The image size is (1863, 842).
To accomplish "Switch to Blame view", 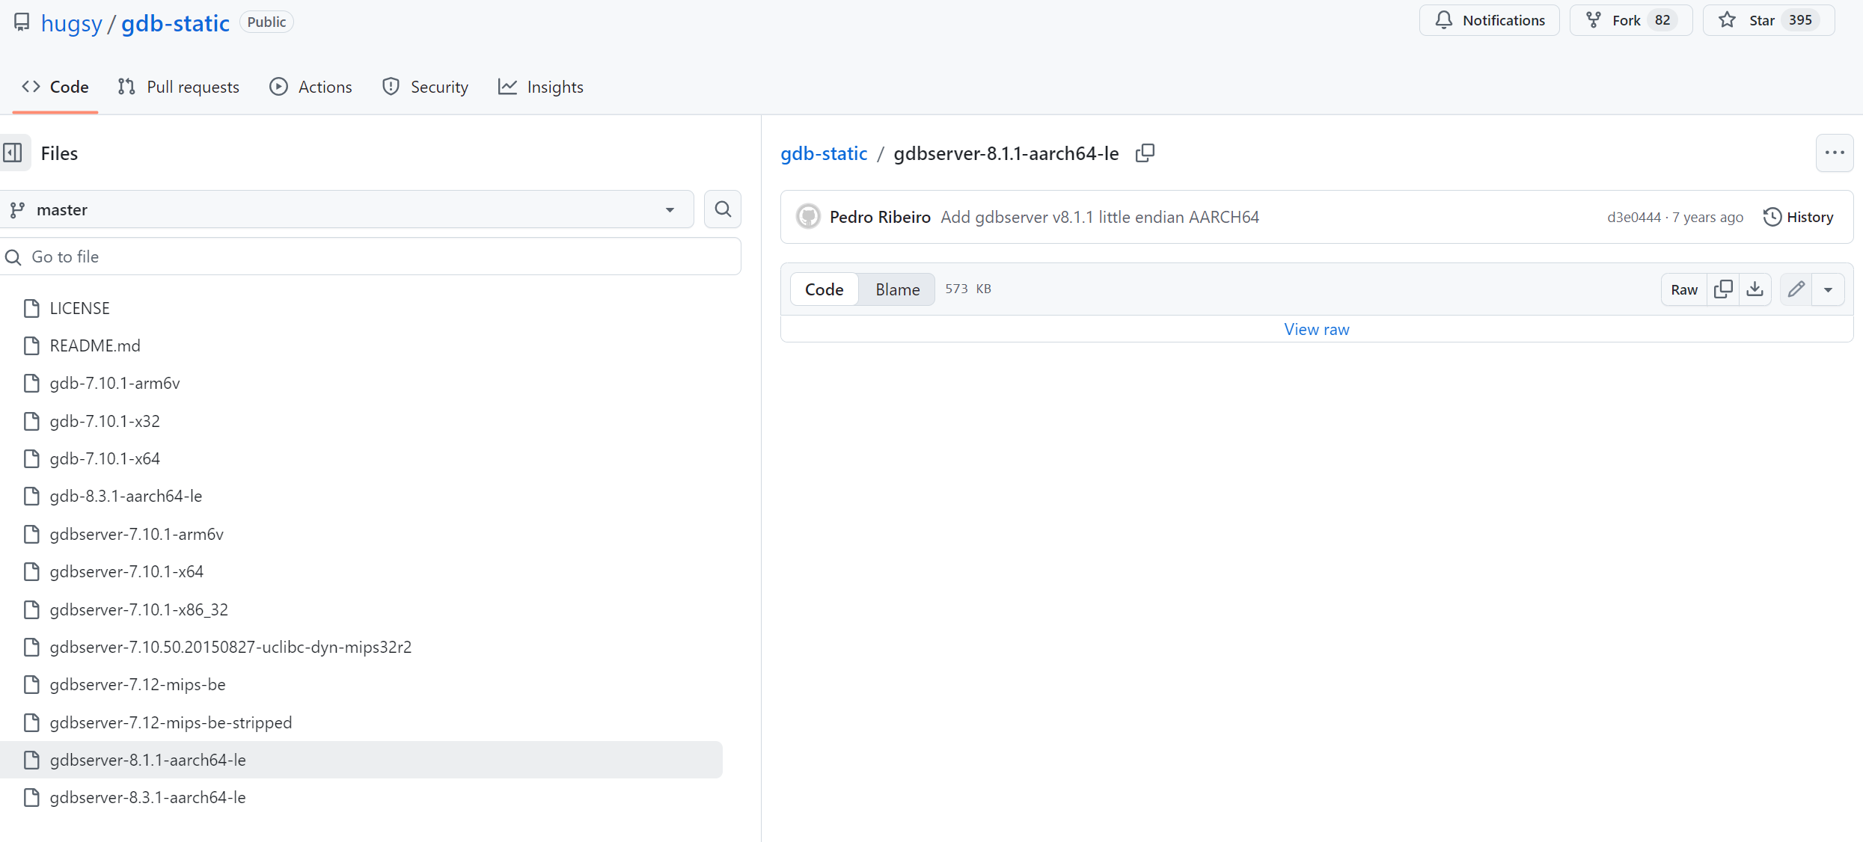I will (897, 289).
